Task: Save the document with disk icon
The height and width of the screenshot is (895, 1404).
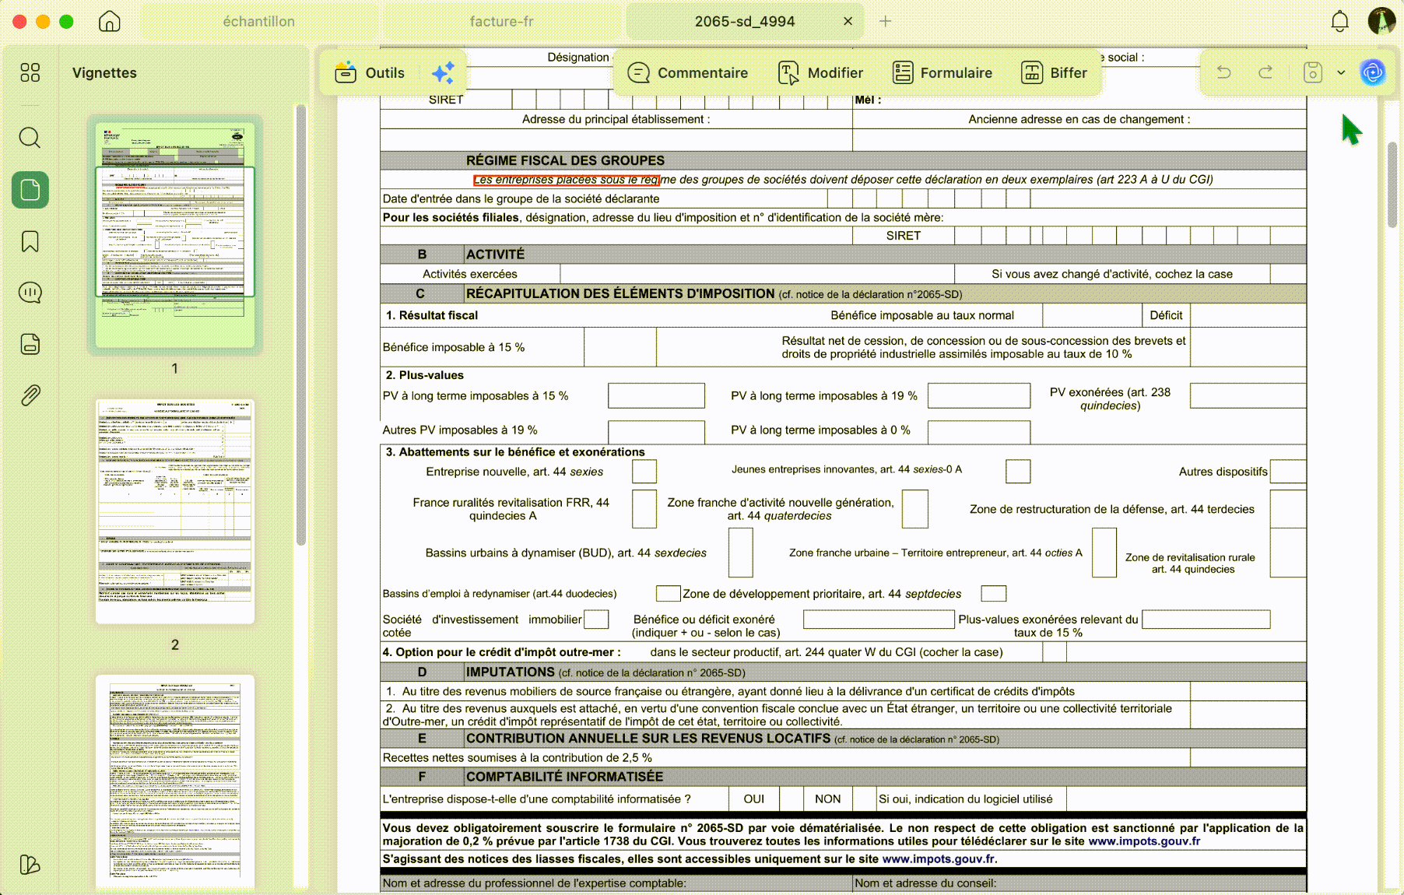Action: (1313, 72)
